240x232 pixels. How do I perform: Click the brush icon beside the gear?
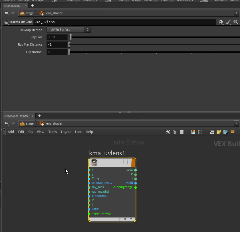click(228, 22)
